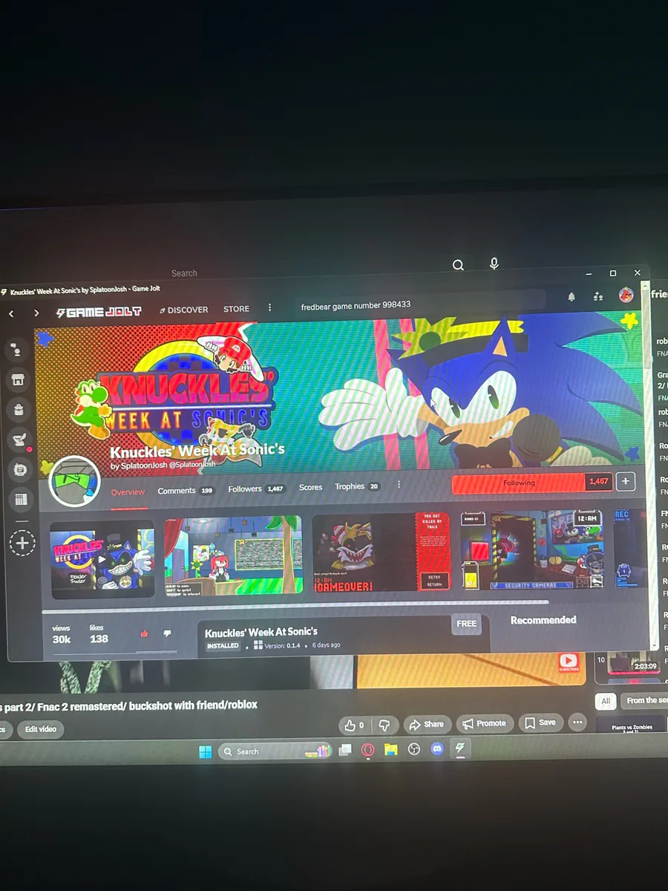
Task: Click the YouTube search magnifier icon
Action: pos(458,264)
